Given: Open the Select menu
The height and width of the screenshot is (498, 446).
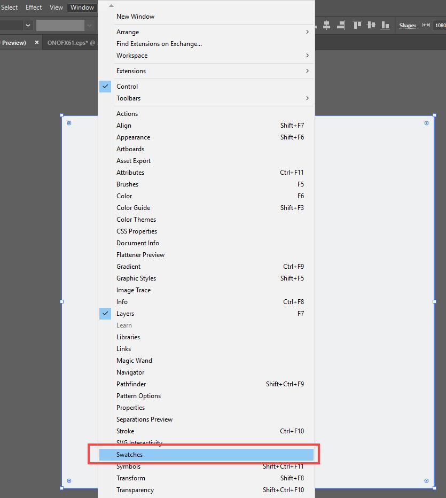Looking at the screenshot, I should 9,7.
